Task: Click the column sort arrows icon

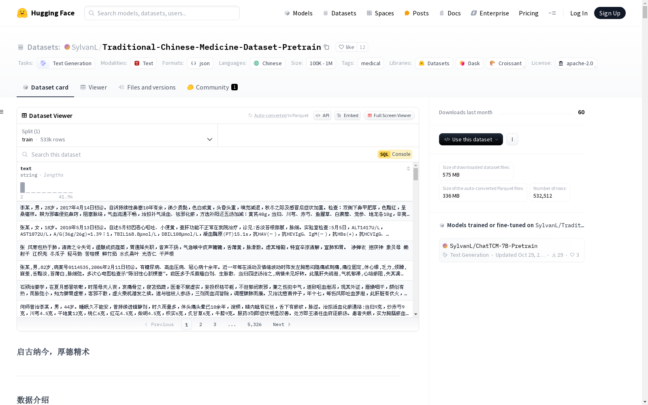Action: [x=408, y=168]
